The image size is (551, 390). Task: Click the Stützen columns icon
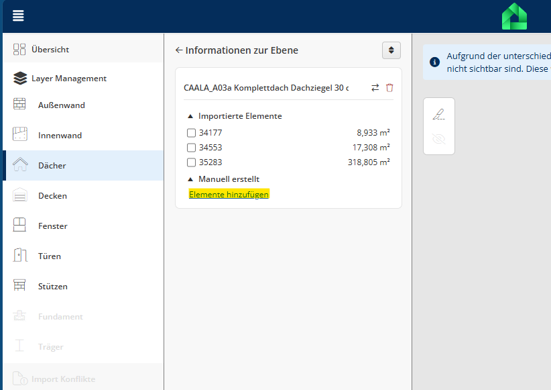coord(19,285)
